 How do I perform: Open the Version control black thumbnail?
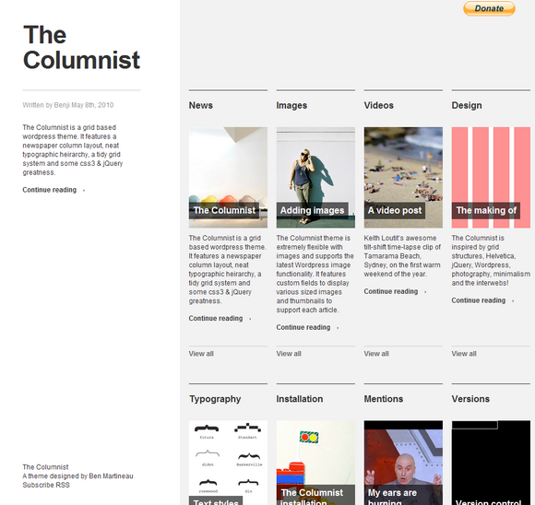pyautogui.click(x=491, y=463)
